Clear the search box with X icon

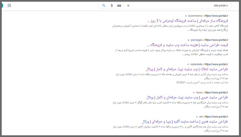click(128, 6)
